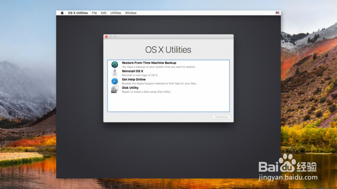Click the Continue button
Viewport: 337px width, 189px height.
tap(221, 117)
